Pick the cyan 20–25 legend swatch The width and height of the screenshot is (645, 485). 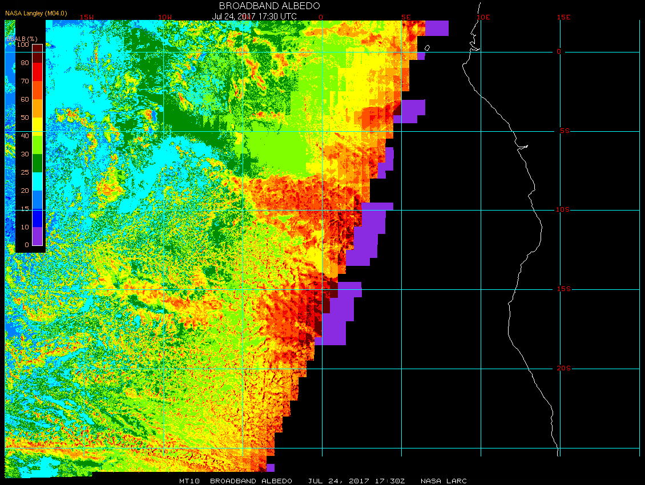coord(38,181)
